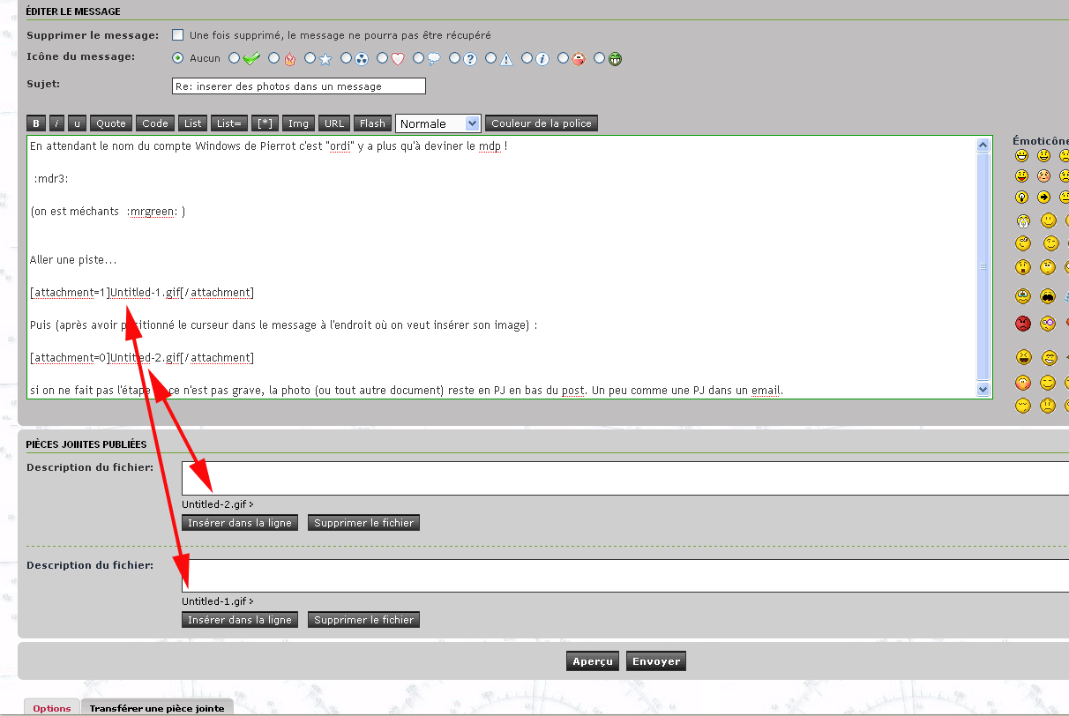The height and width of the screenshot is (716, 1069).
Task: Open the 'Couleur de la police' picker
Action: [x=542, y=123]
